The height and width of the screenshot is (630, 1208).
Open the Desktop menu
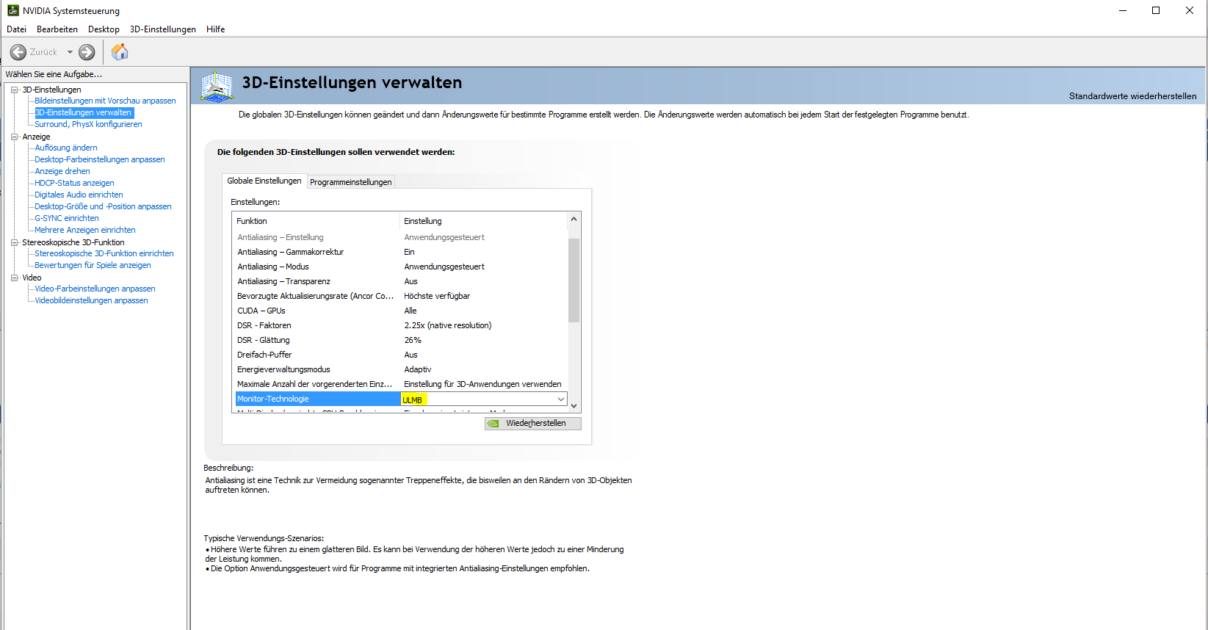pos(104,29)
